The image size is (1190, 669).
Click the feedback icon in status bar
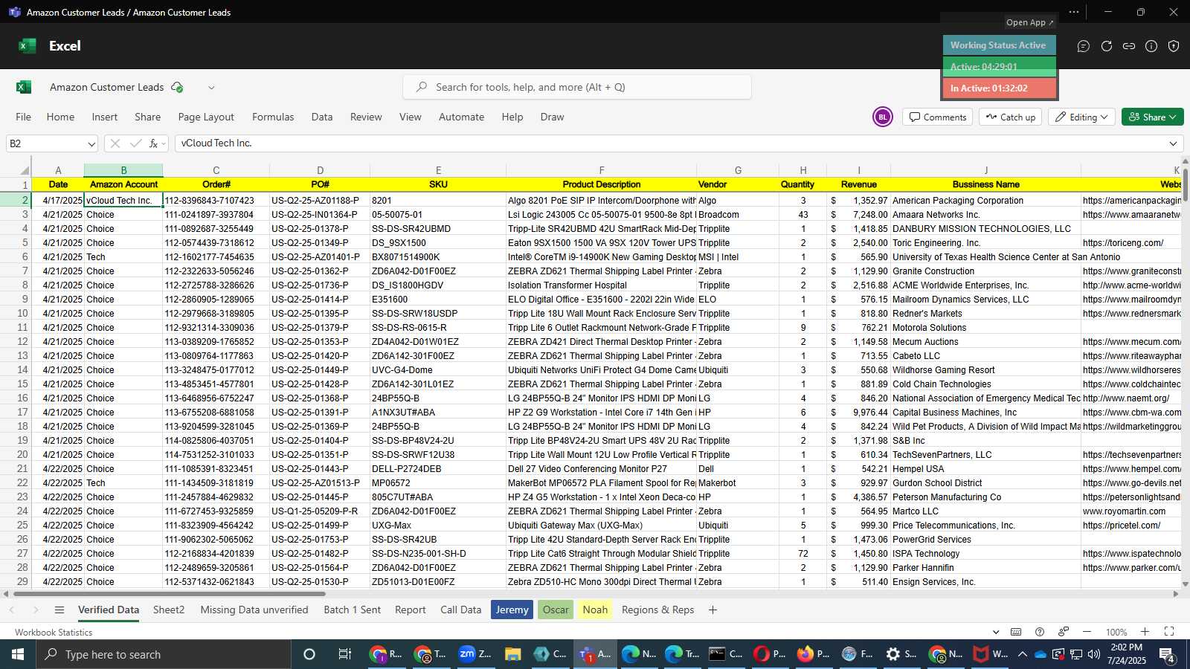point(1064,632)
